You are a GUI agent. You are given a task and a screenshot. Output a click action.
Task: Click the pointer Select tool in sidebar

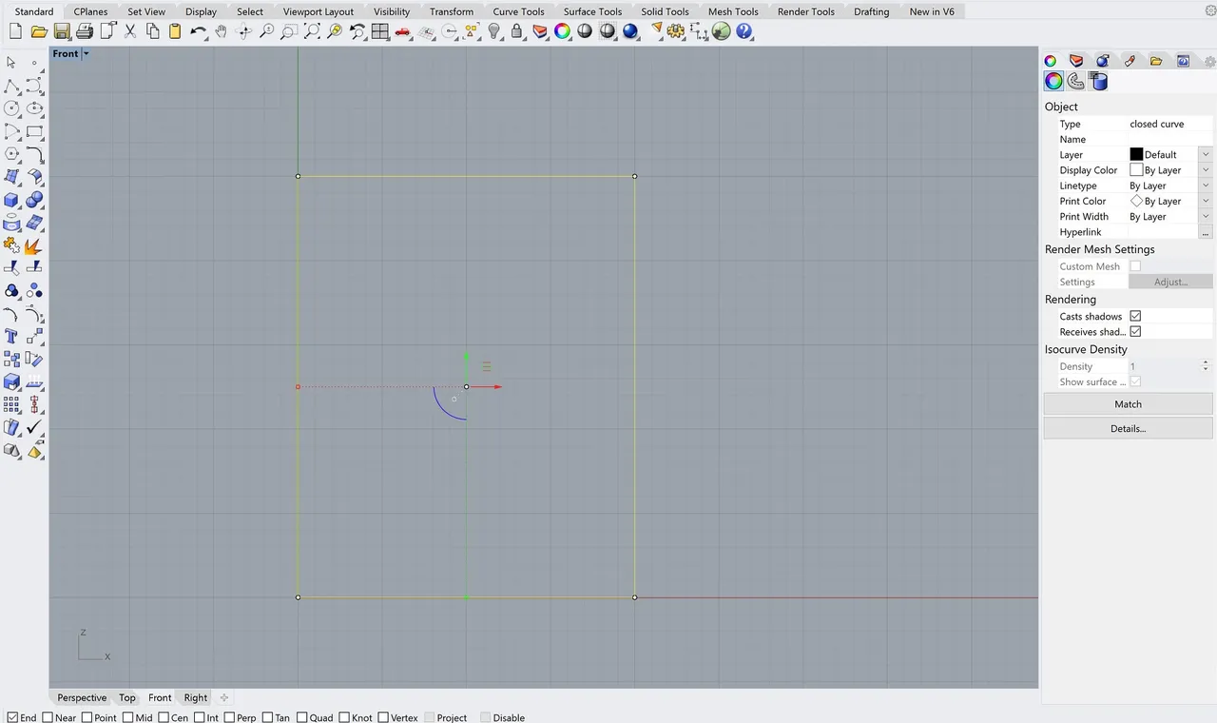(11, 63)
